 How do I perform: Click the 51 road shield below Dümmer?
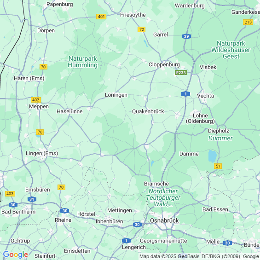point(218,166)
